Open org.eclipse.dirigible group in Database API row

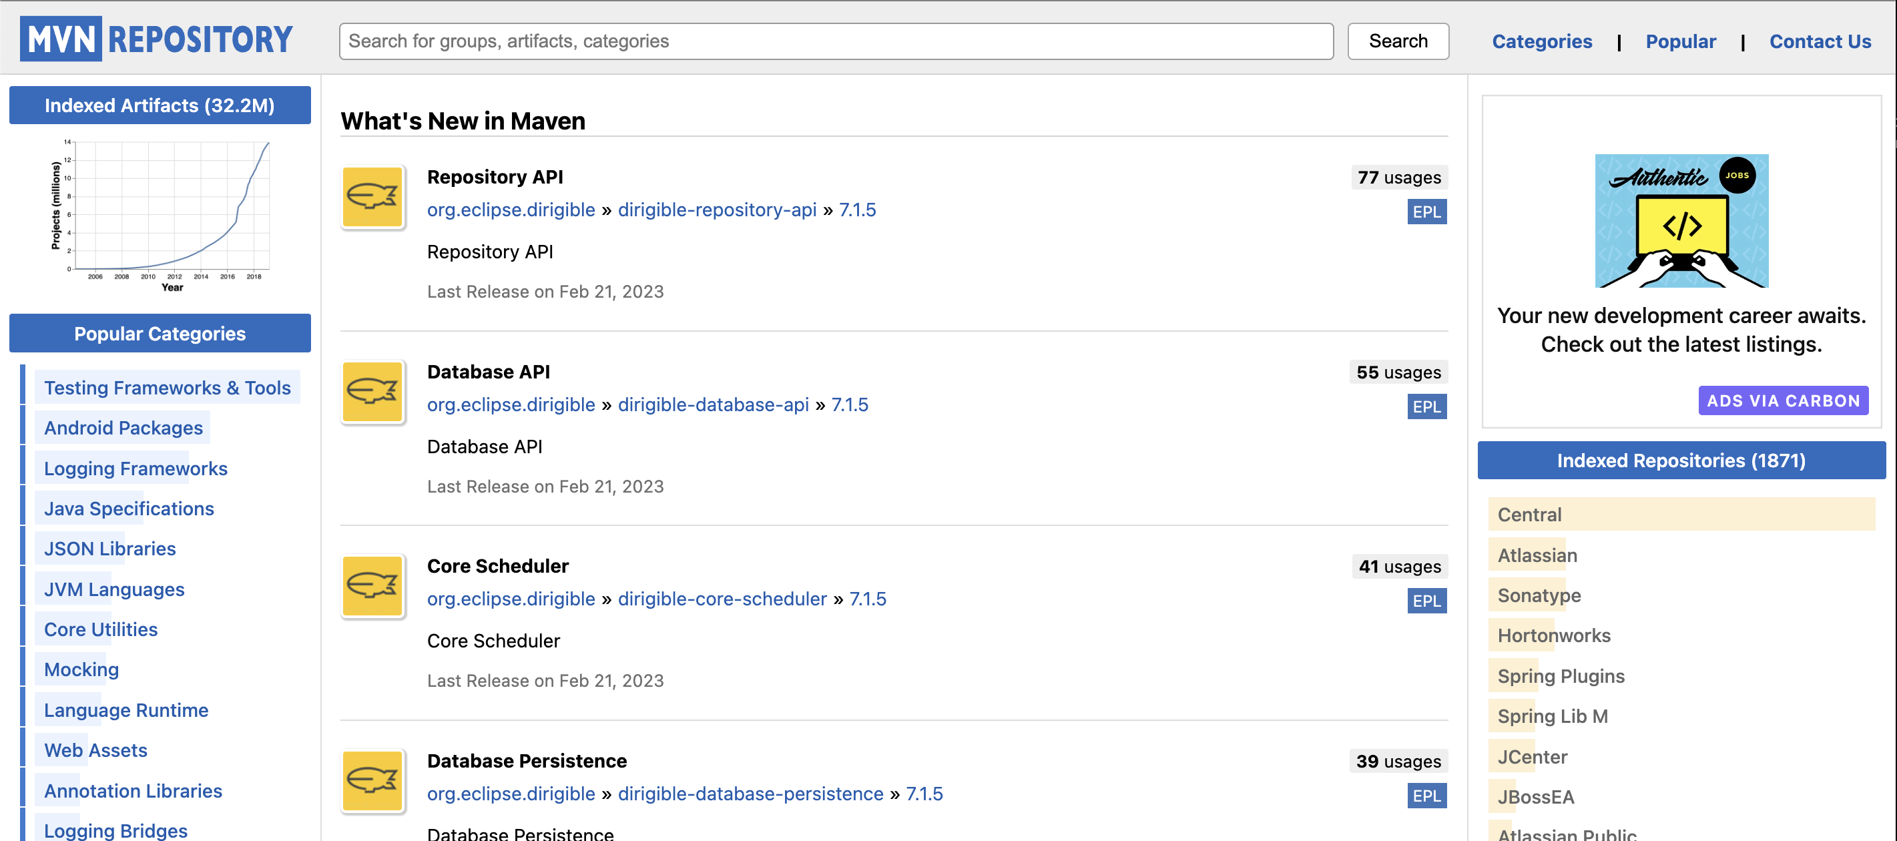(511, 404)
